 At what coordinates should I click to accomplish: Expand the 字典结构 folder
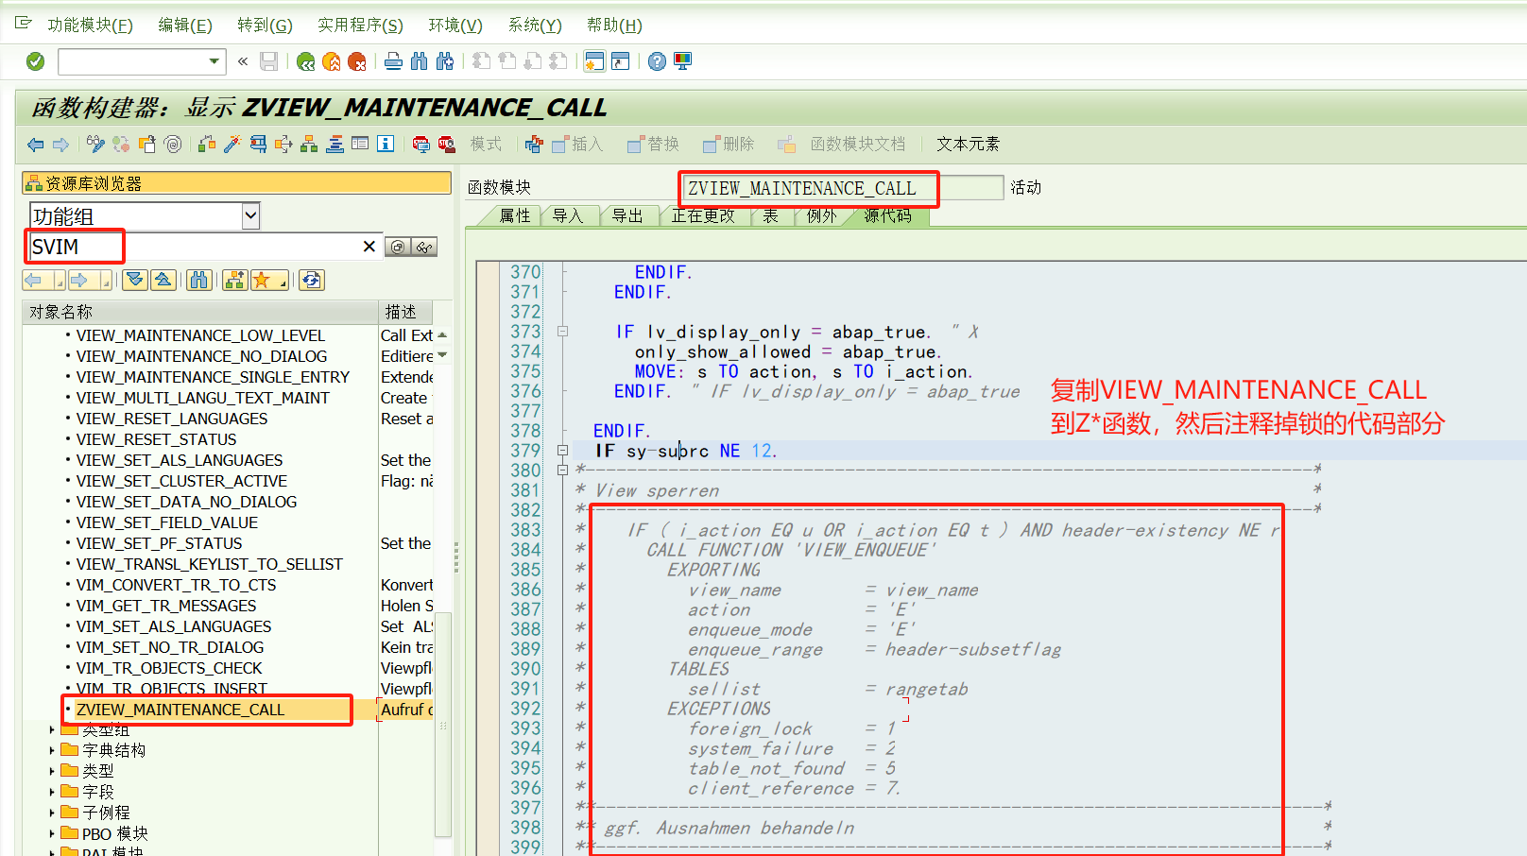coord(52,750)
